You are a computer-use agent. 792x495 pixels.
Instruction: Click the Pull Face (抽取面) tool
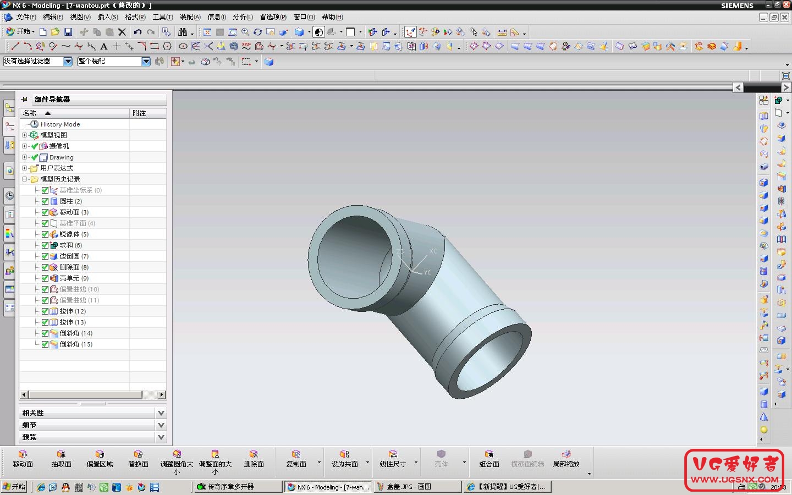[x=61, y=459]
